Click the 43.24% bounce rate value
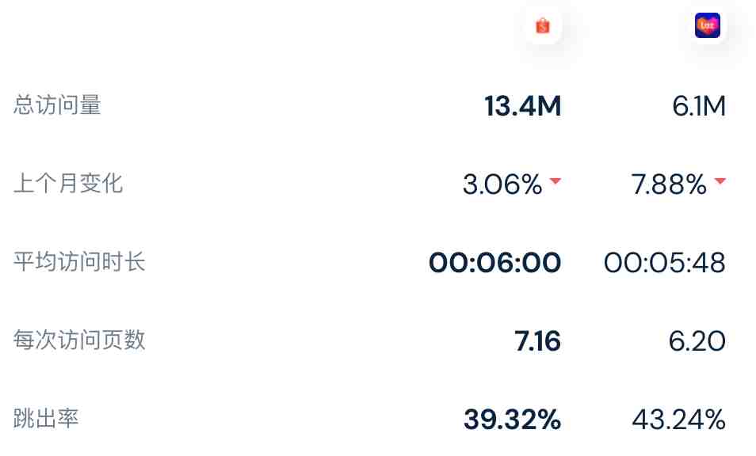 coord(679,420)
